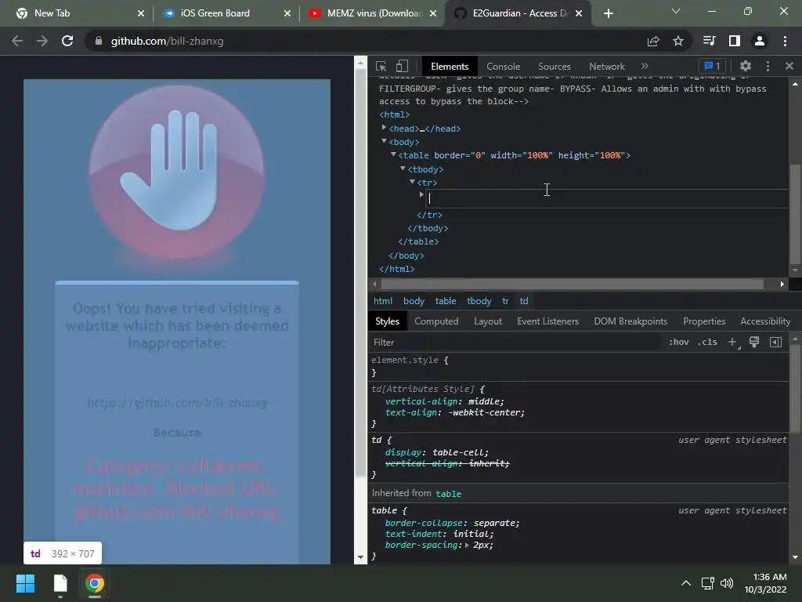
Task: Click the address bar URL github.com/bill-zhanxg
Action: pyautogui.click(x=168, y=41)
